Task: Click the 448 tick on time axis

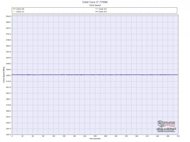Action: click(x=157, y=136)
